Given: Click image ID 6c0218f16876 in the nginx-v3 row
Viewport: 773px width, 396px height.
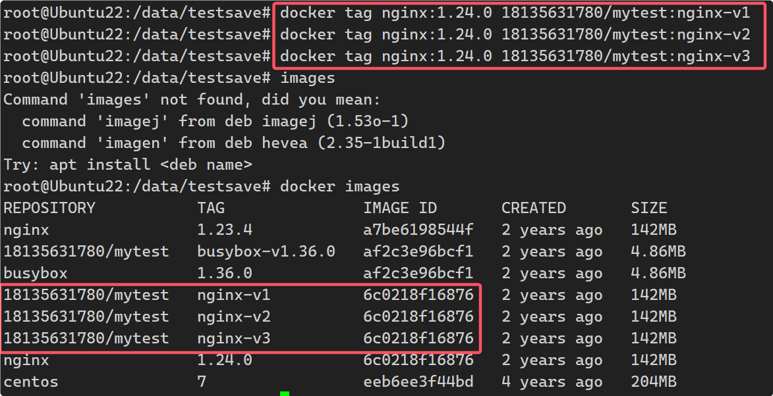Looking at the screenshot, I should click(418, 339).
